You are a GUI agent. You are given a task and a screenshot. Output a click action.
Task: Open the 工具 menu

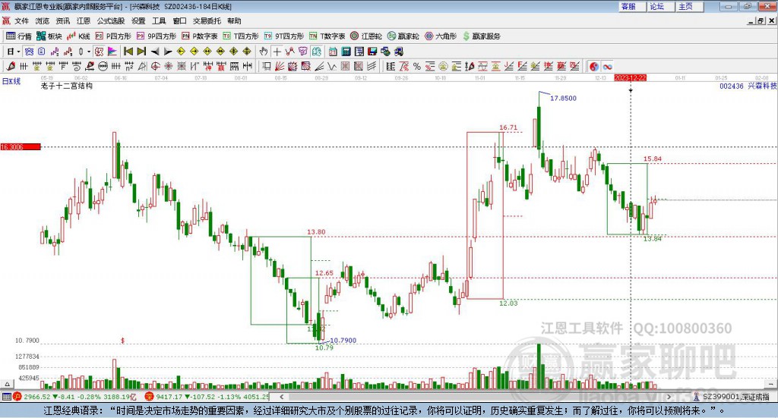pos(159,20)
